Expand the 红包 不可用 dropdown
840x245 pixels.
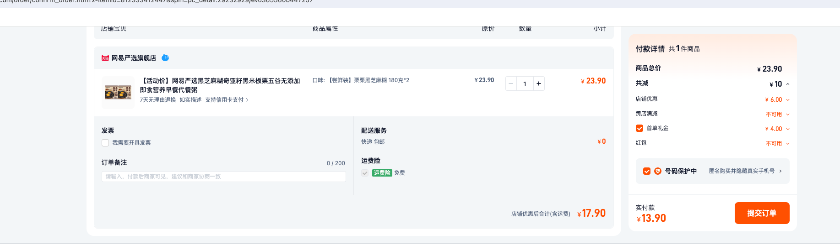tap(788, 143)
